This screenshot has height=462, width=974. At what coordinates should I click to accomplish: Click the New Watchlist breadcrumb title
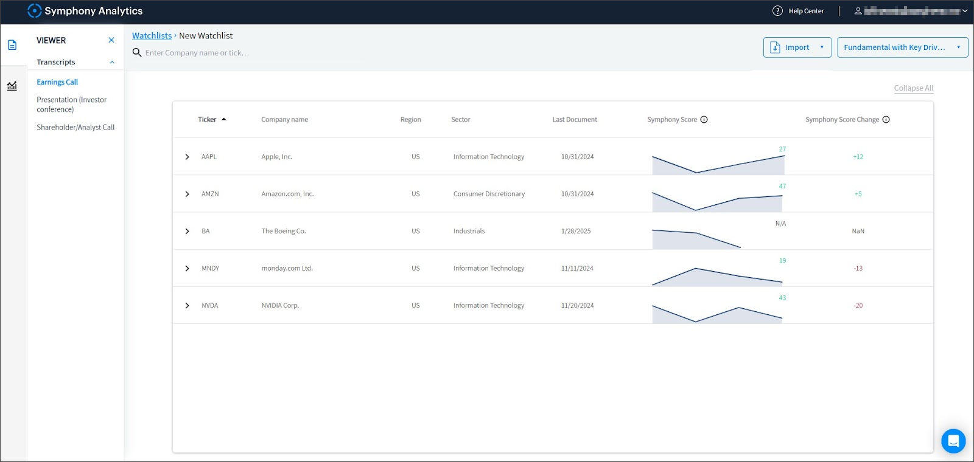point(206,36)
